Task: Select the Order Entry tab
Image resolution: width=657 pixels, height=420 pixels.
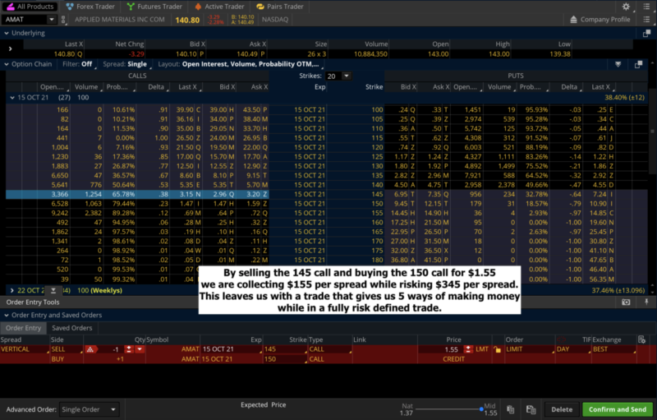Action: pos(24,328)
